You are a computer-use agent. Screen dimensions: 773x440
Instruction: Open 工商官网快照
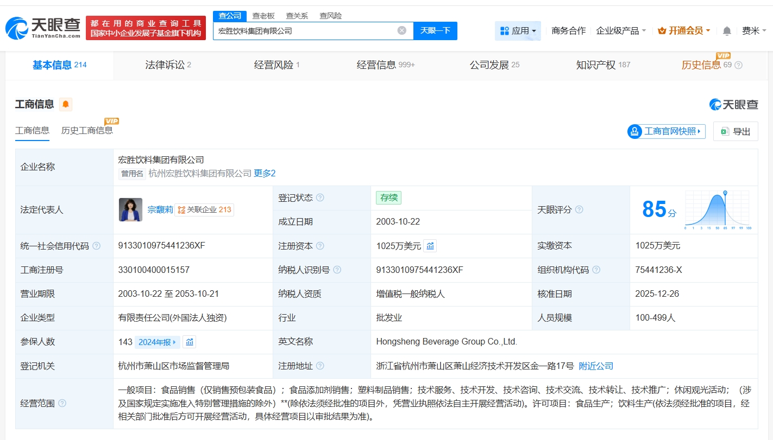(666, 131)
